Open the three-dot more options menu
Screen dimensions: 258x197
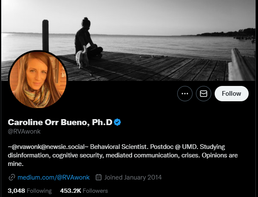click(x=185, y=94)
